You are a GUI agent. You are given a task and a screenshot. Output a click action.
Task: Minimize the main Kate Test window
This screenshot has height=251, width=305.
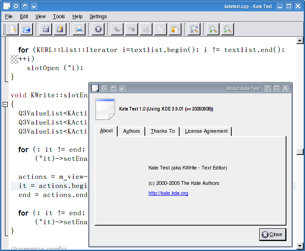coord(280,6)
